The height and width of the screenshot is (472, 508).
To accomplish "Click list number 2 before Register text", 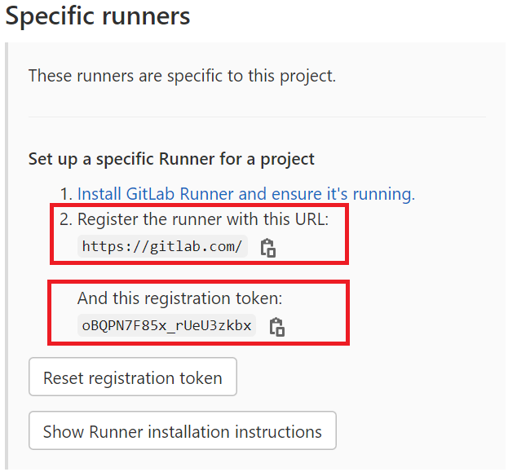I will [x=66, y=219].
